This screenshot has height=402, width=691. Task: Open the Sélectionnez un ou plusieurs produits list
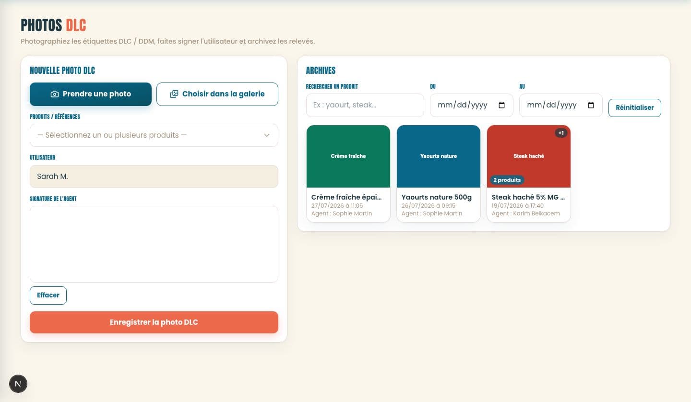[x=154, y=135]
